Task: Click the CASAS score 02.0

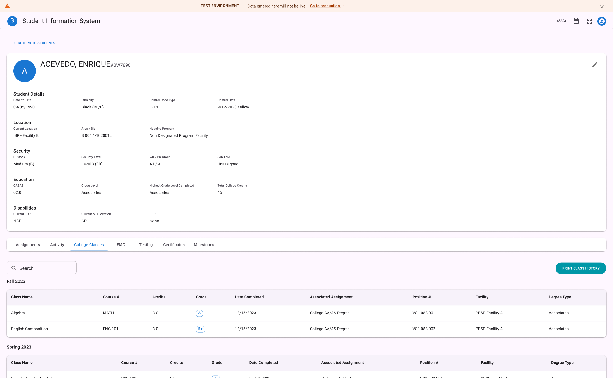Action: coord(17,192)
